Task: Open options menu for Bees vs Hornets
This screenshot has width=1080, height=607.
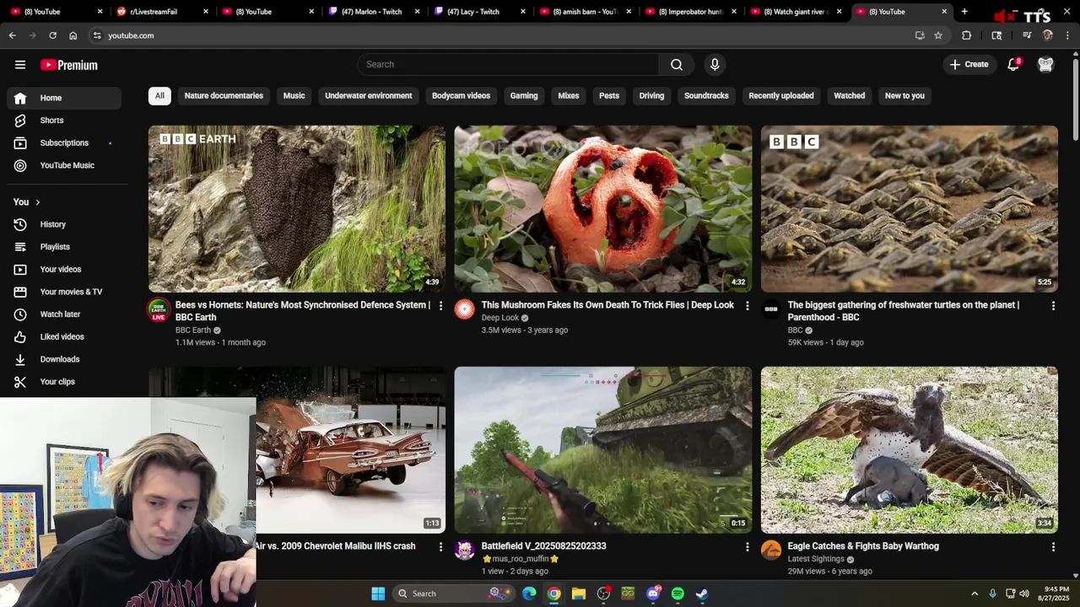Action: pos(440,305)
